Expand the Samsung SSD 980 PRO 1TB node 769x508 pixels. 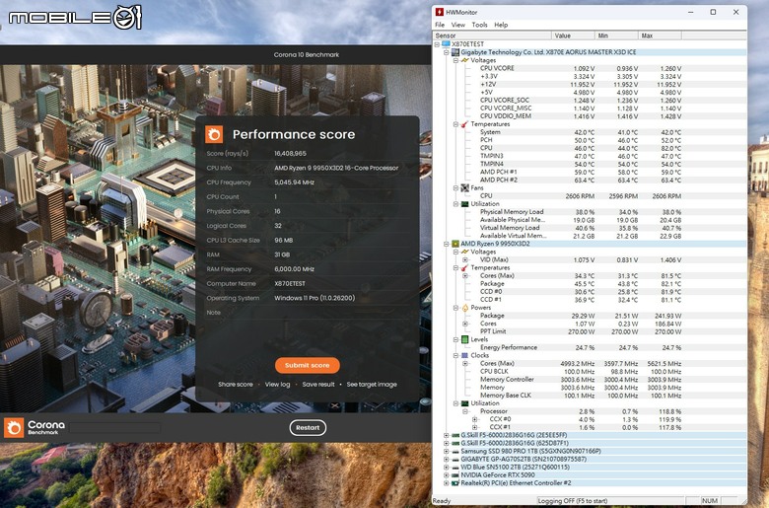click(x=447, y=451)
